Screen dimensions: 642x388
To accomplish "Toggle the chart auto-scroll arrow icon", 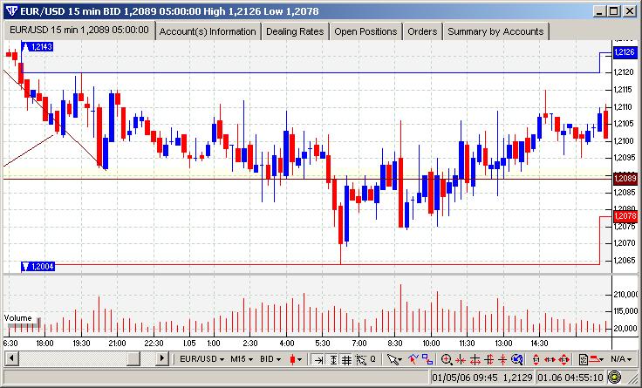I will (318, 359).
